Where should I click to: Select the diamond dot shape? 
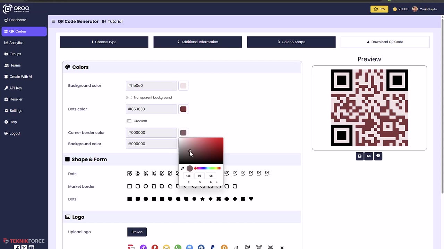(x=211, y=199)
